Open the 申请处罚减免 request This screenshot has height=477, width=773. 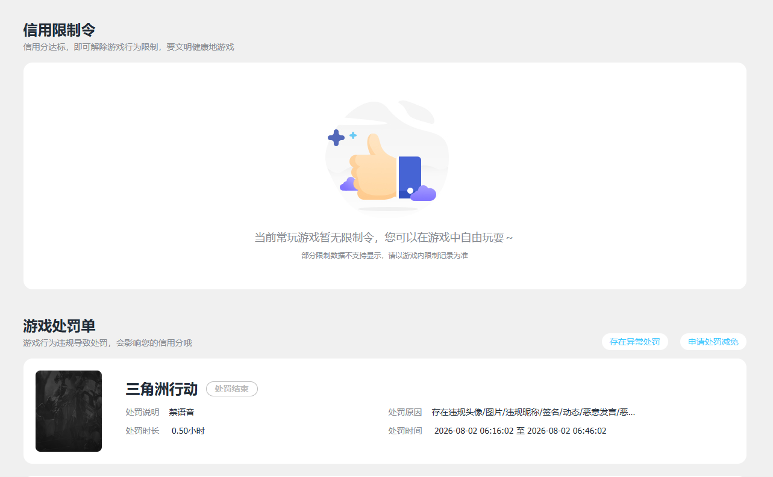(713, 342)
